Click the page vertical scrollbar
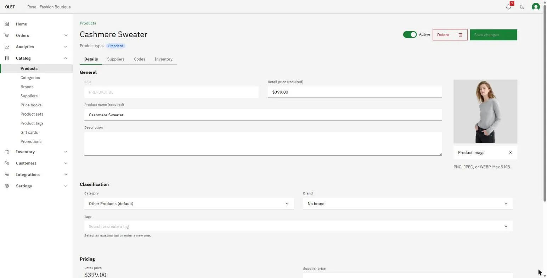 tap(545, 103)
